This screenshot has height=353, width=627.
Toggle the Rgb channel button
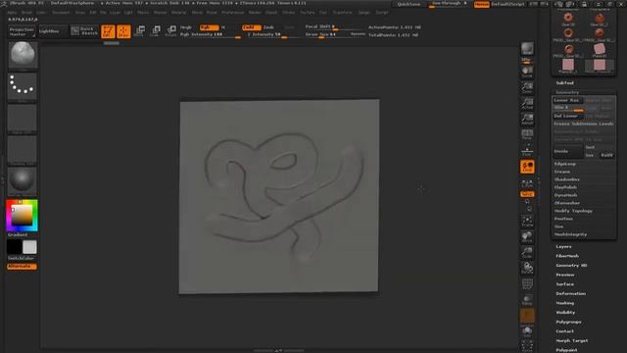209,27
